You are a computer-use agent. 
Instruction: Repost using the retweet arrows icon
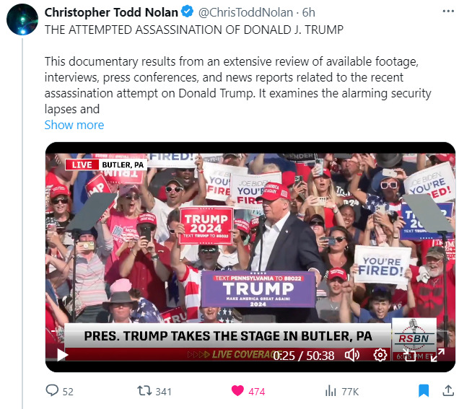144,390
